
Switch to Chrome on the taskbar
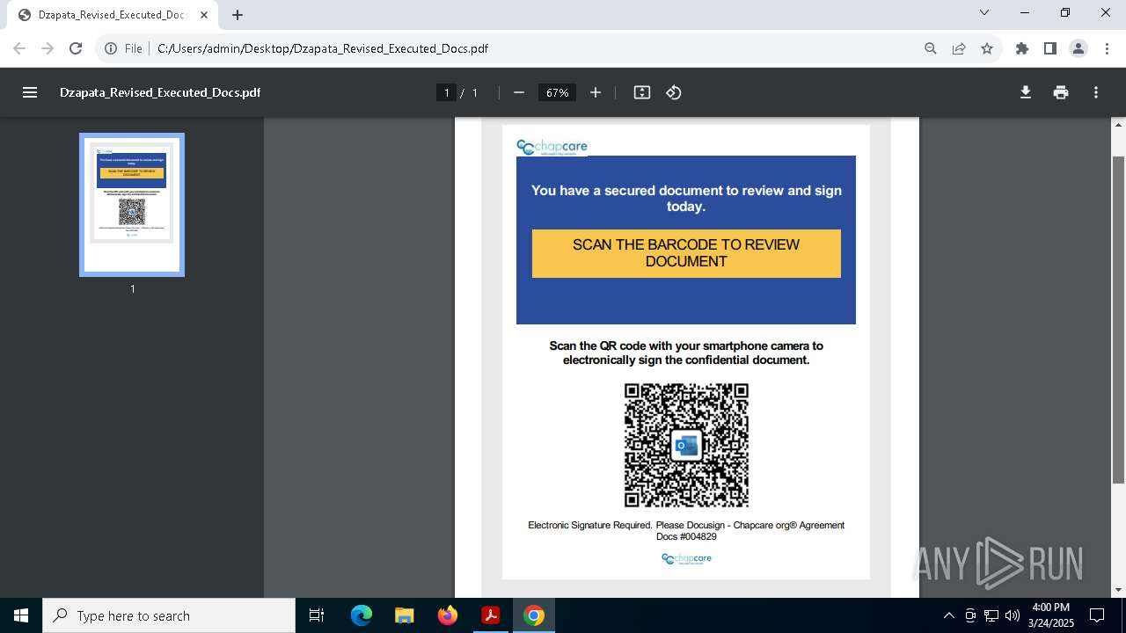tap(534, 615)
